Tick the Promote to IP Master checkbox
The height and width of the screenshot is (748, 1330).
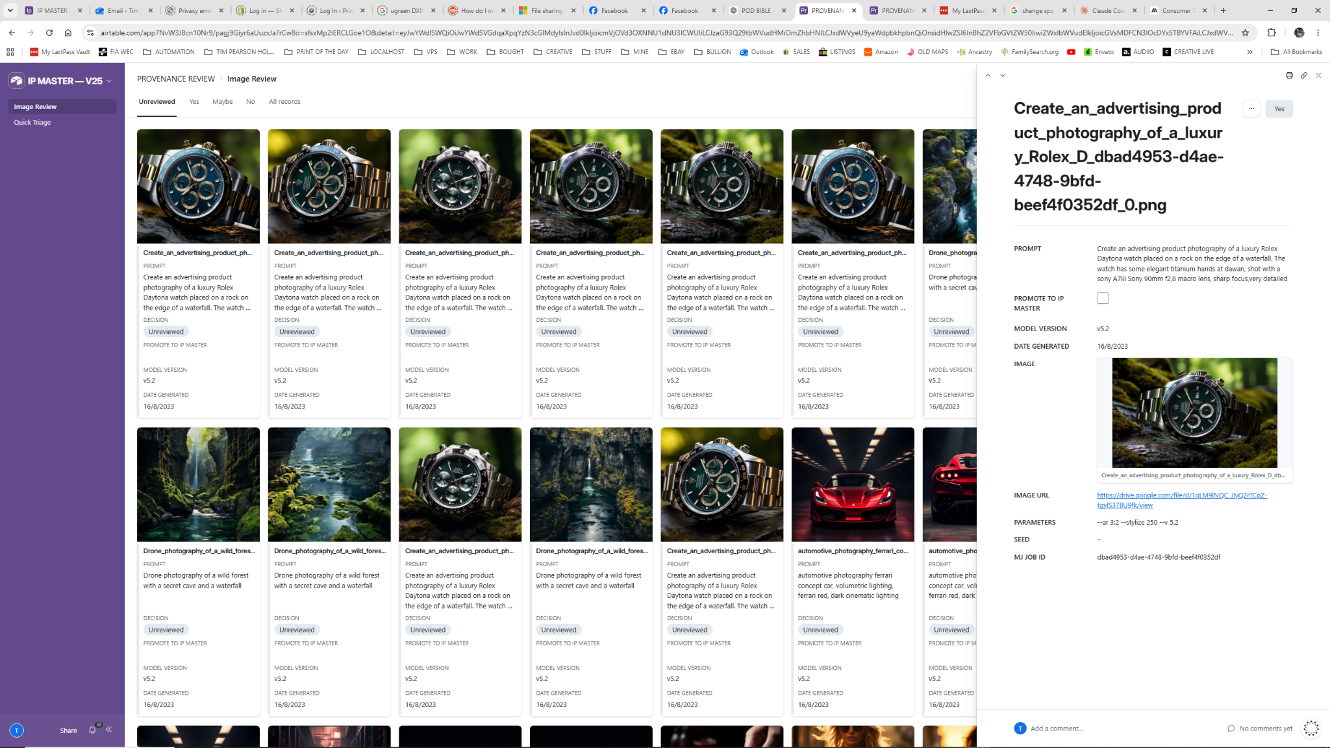(x=1103, y=298)
